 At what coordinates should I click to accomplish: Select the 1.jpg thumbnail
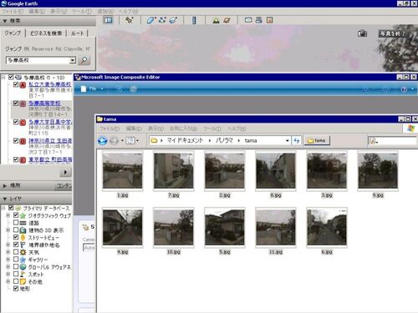click(123, 171)
